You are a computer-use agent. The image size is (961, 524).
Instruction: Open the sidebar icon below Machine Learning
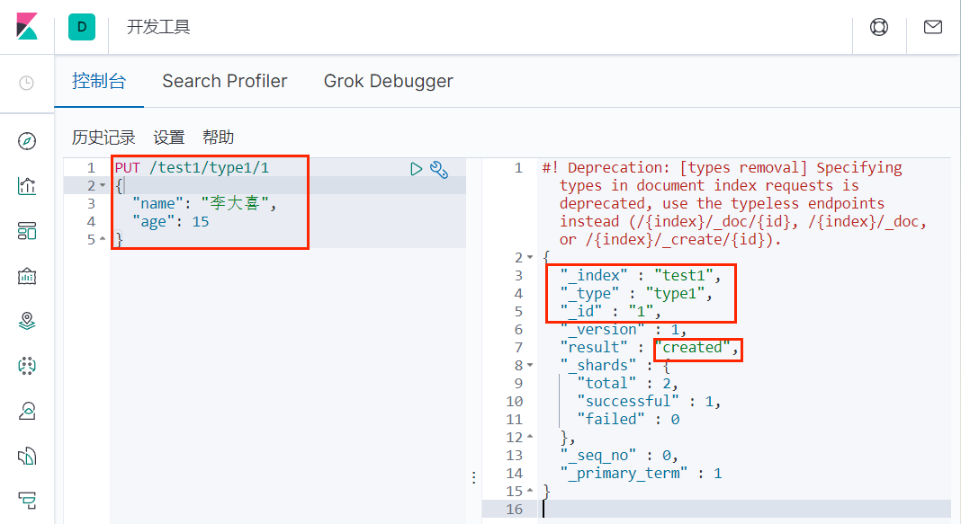tap(27, 411)
